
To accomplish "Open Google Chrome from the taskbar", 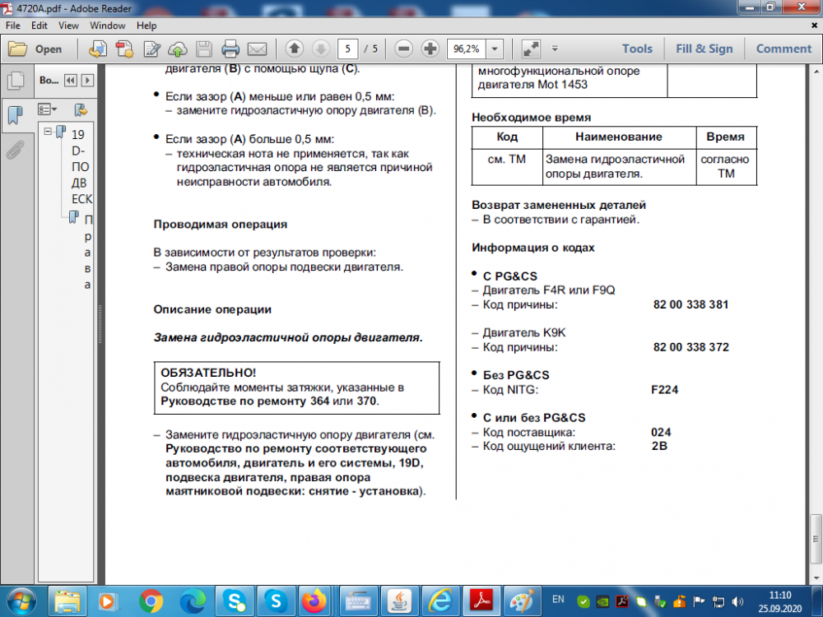I will (151, 601).
